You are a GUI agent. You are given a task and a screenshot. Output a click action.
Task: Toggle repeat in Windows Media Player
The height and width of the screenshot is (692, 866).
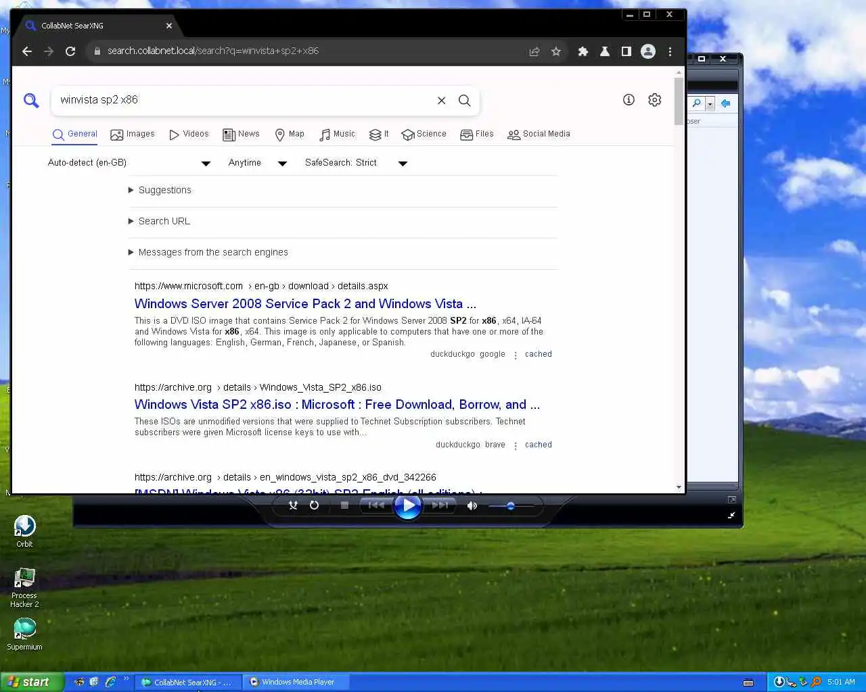[x=314, y=505]
